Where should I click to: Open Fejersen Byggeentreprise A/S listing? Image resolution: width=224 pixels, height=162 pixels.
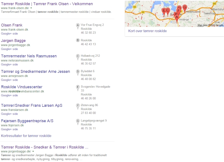(x=27, y=121)
